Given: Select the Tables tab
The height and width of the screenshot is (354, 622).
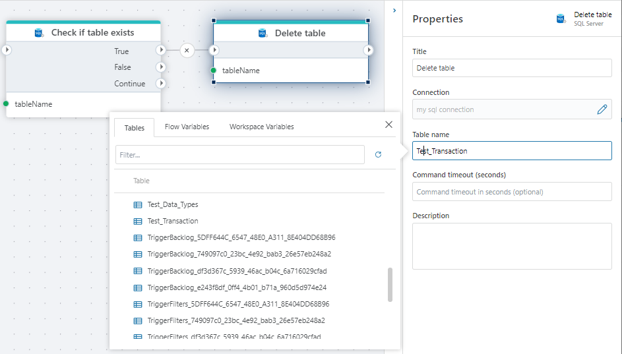Looking at the screenshot, I should (x=135, y=127).
